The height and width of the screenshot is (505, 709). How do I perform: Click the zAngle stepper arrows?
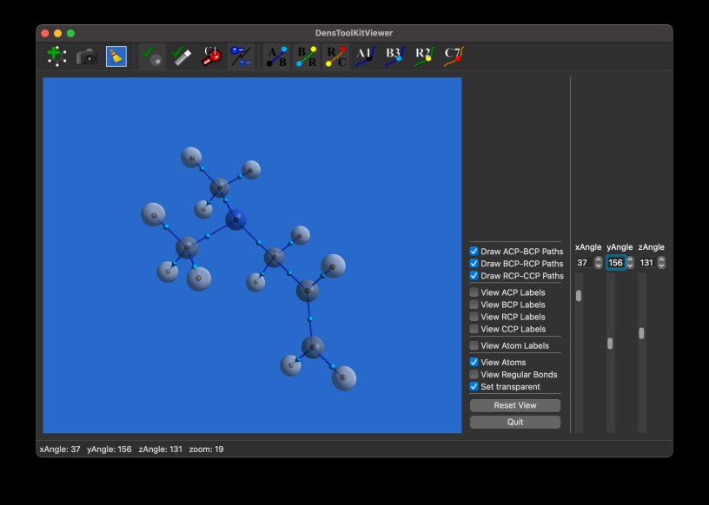pos(661,263)
